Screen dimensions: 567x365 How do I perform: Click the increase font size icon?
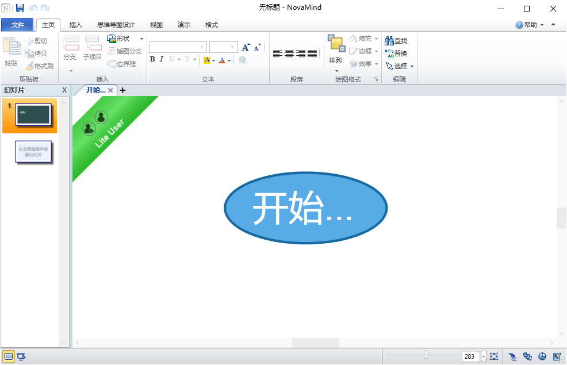pos(246,47)
